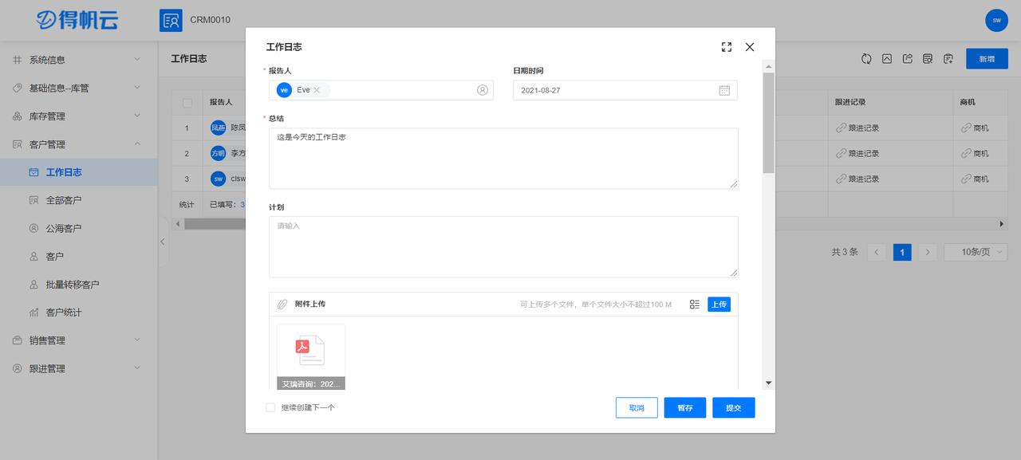The width and height of the screenshot is (1021, 460).
Task: Remove the Eve tag from 报告人 field
Action: click(x=317, y=90)
